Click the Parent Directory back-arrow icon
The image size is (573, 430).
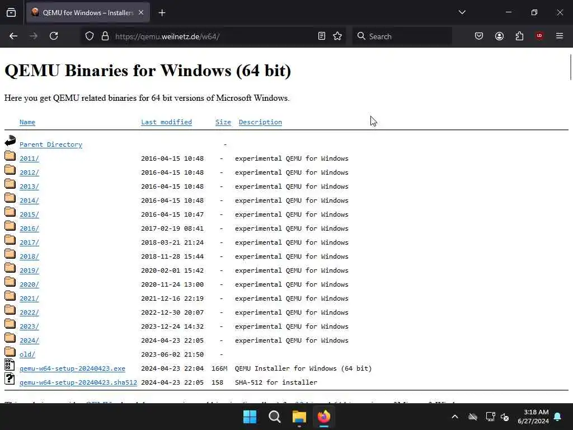pos(10,141)
